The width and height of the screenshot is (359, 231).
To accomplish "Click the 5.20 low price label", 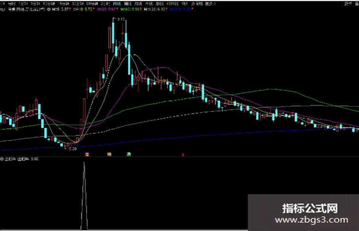I will (x=73, y=149).
